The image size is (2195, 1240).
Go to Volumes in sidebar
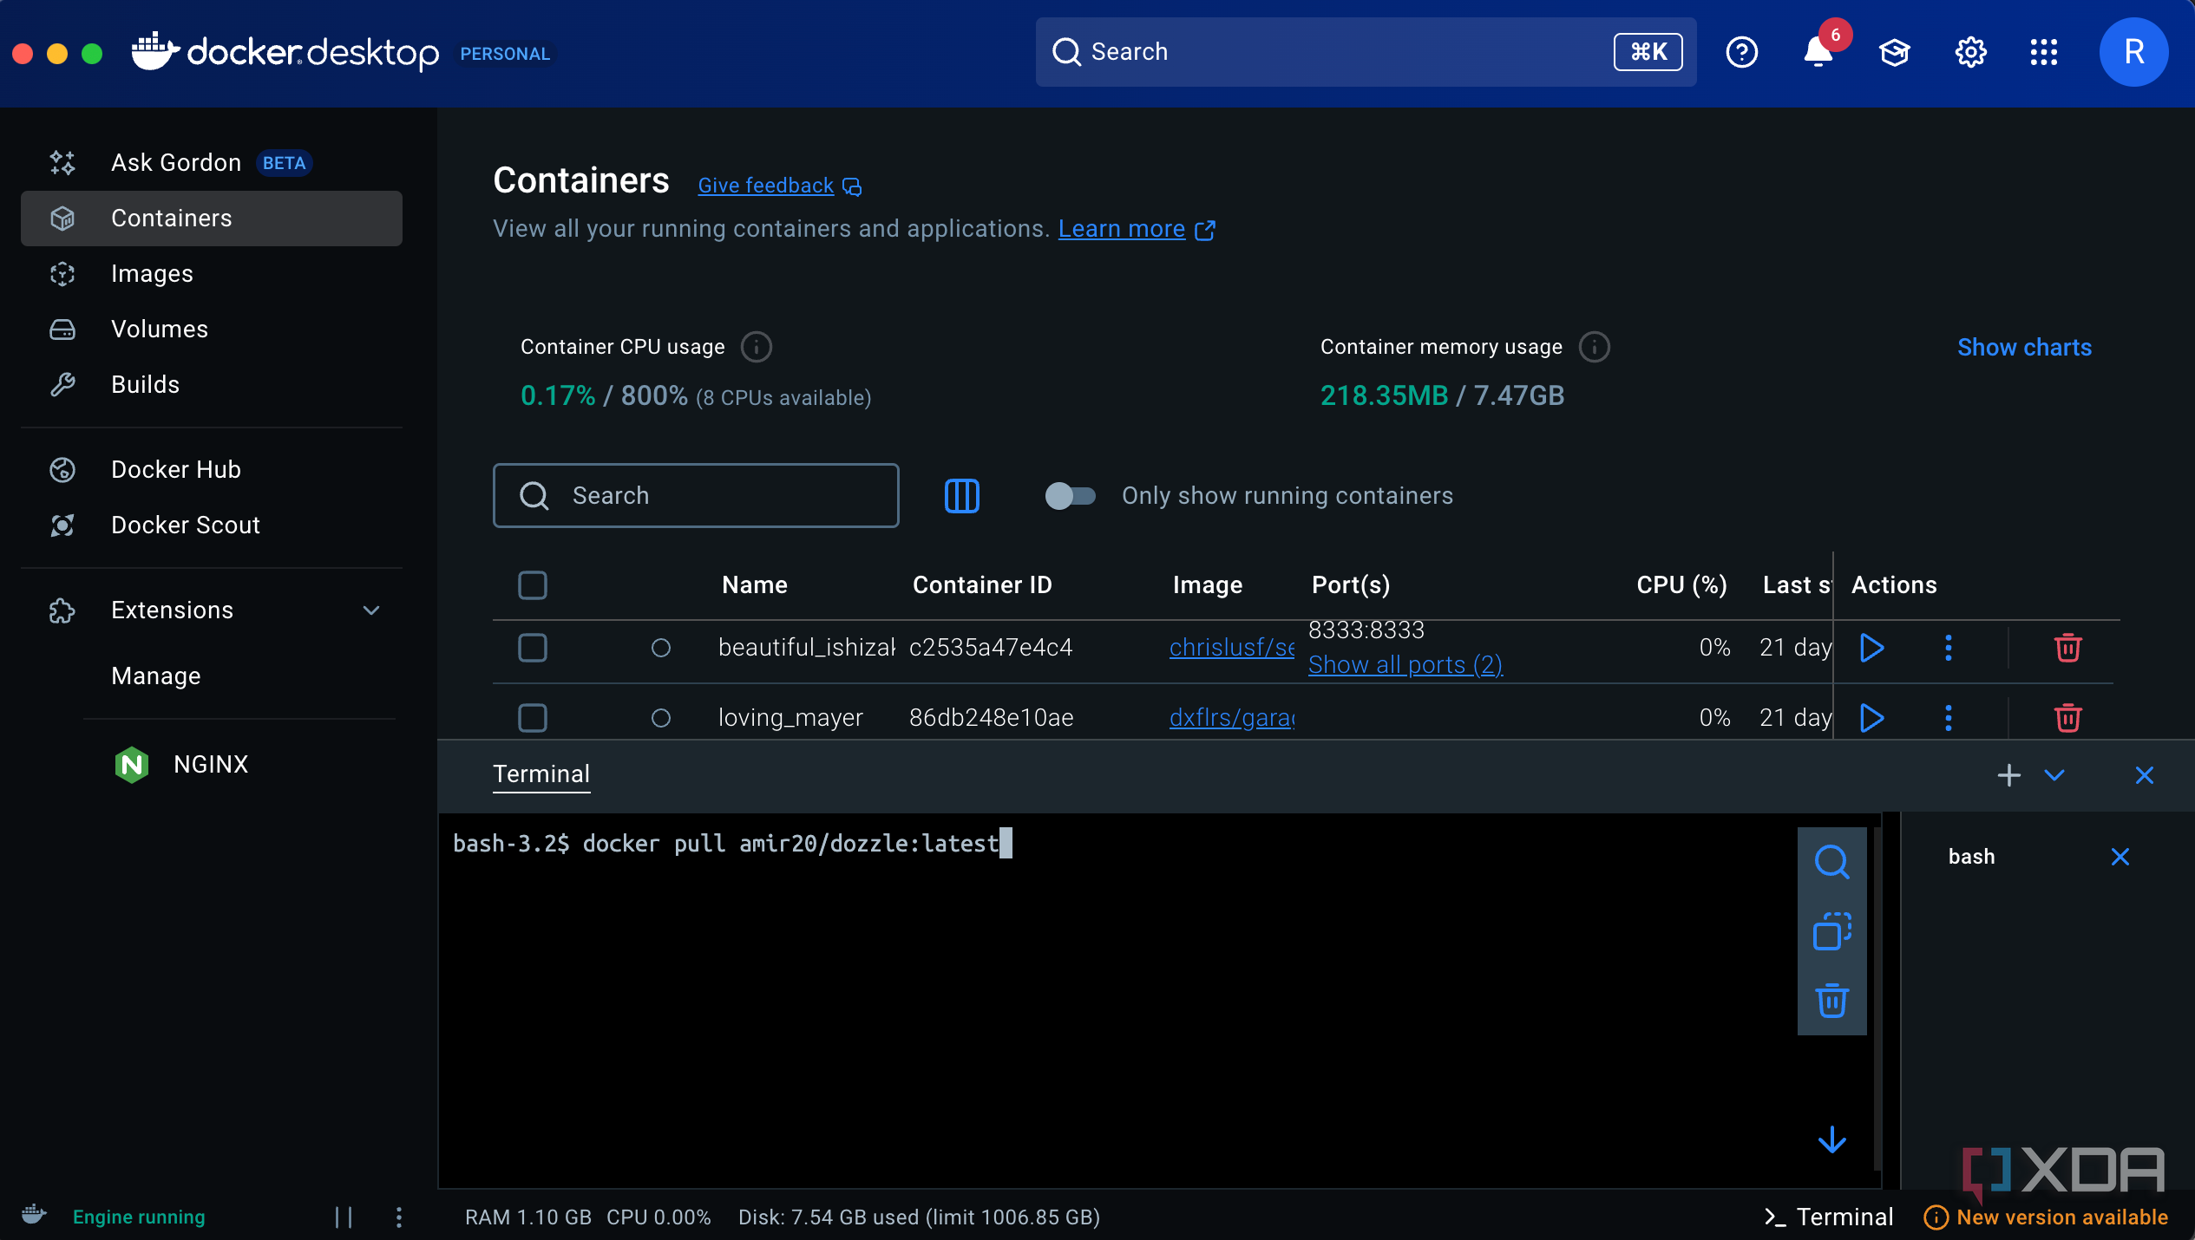pyautogui.click(x=212, y=330)
